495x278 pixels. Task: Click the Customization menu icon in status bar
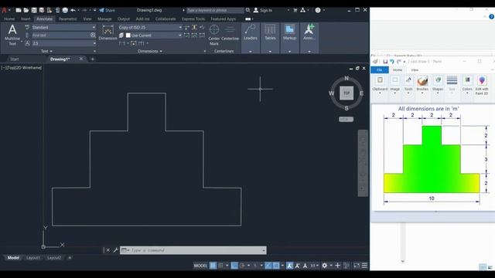coord(364,266)
